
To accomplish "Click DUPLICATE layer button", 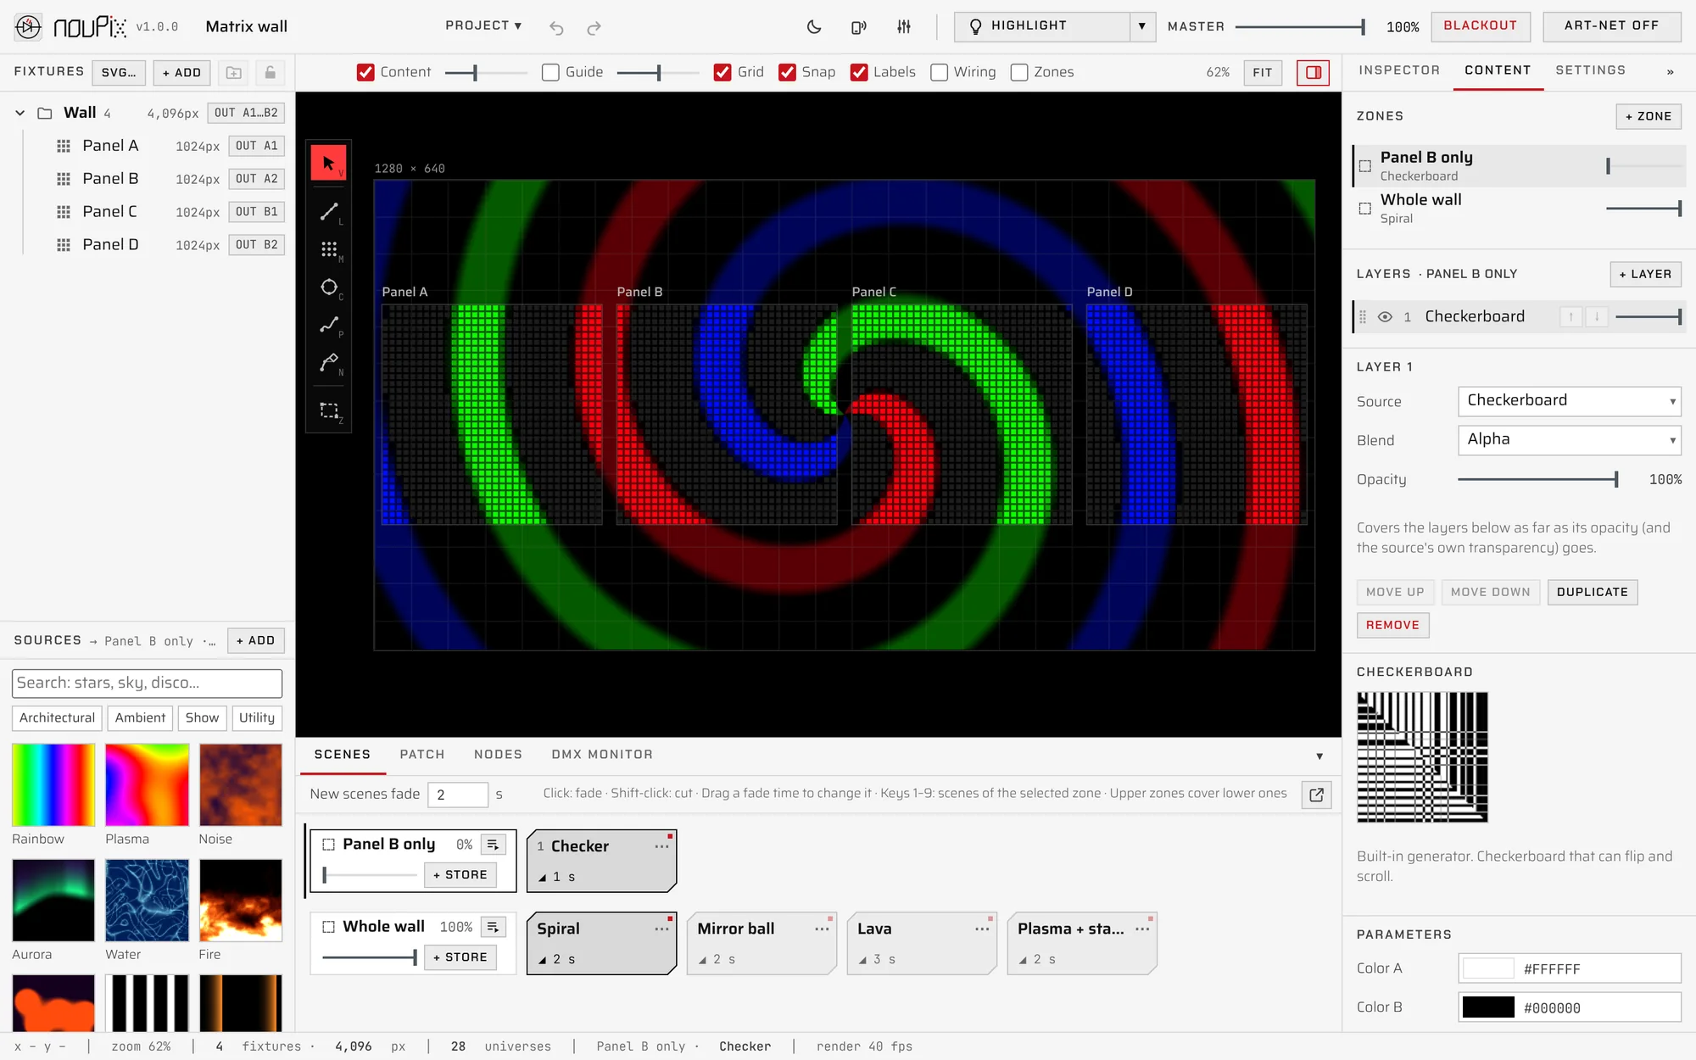I will (1592, 592).
